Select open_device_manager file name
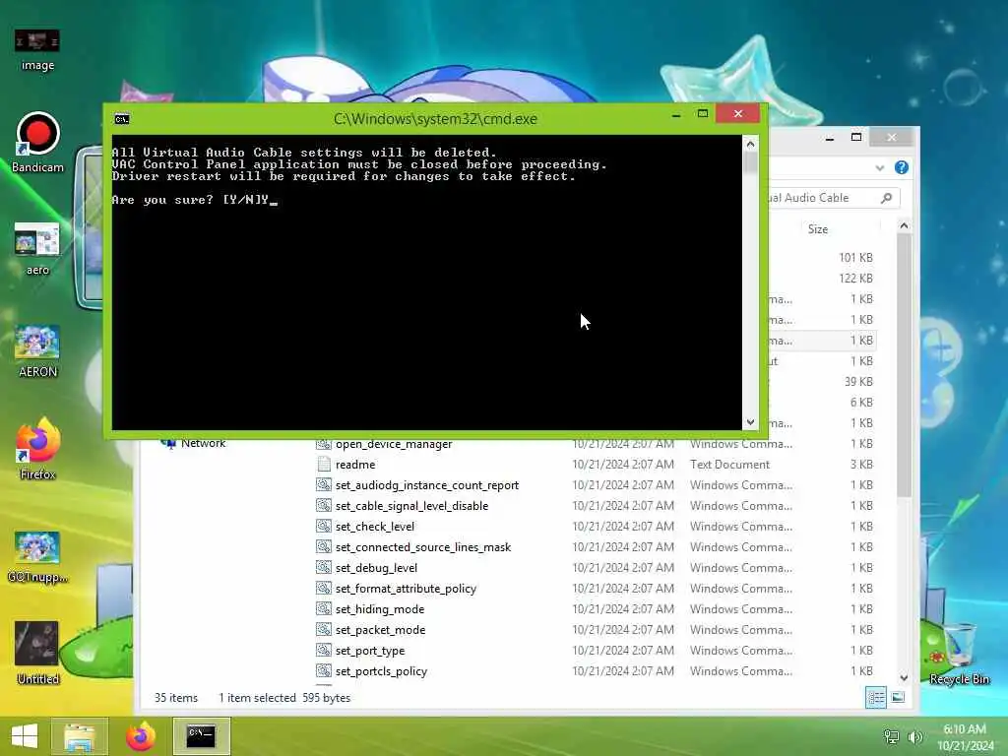Viewport: 1008px width, 756px height. point(394,444)
